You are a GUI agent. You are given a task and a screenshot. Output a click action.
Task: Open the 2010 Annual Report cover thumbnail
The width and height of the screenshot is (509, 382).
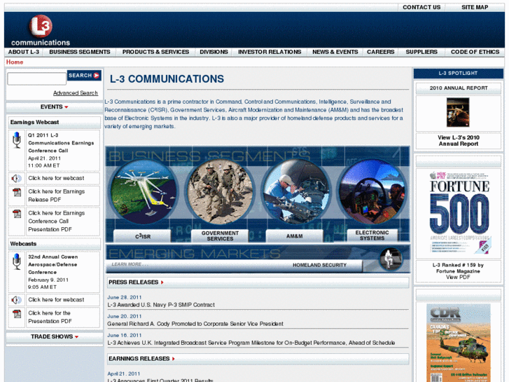tap(458, 112)
